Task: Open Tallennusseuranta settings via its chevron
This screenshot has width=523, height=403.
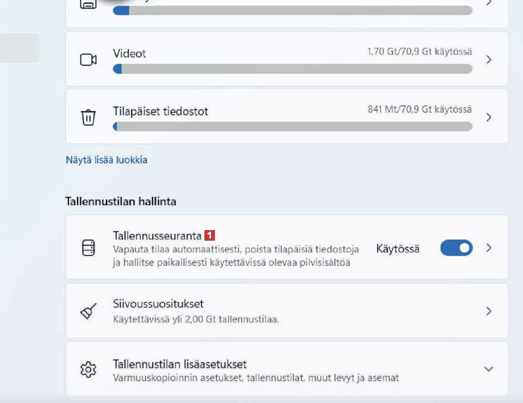Action: pos(488,248)
